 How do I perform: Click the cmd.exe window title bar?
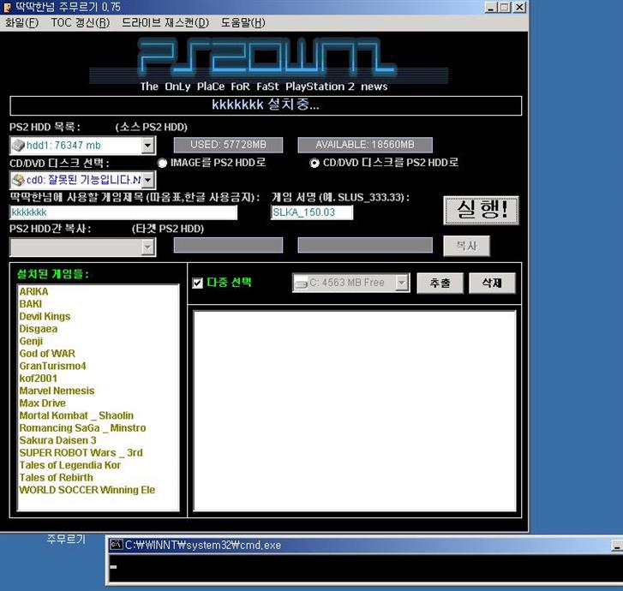(366, 545)
